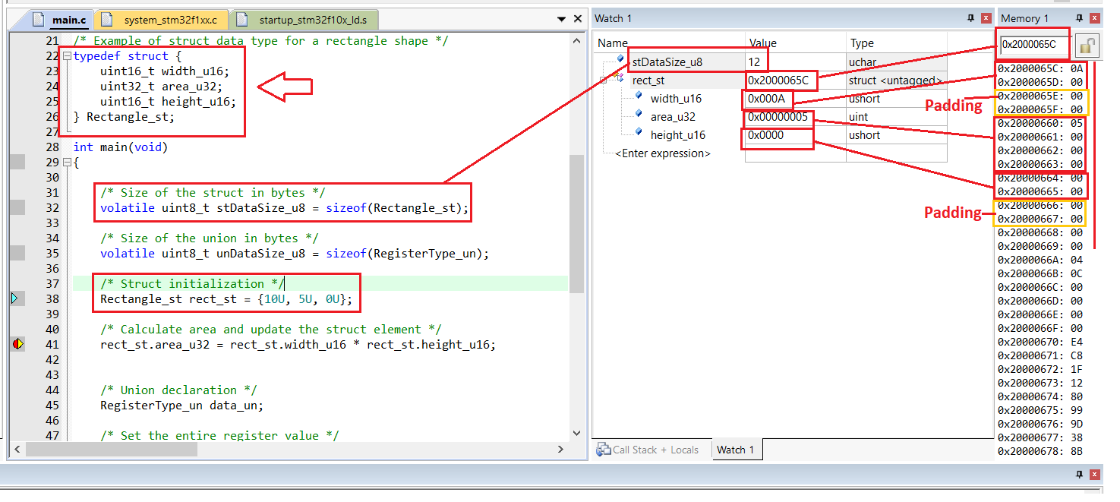Toggle the breakpoint on line 41
The width and height of the screenshot is (1120, 502).
[17, 344]
